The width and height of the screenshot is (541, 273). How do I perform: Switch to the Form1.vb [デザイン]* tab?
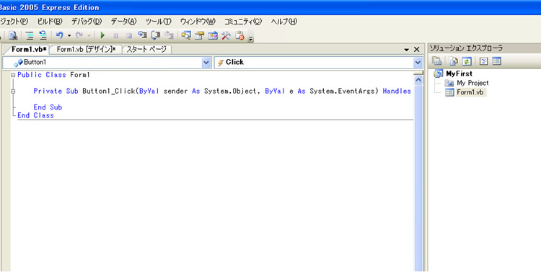[x=86, y=49]
